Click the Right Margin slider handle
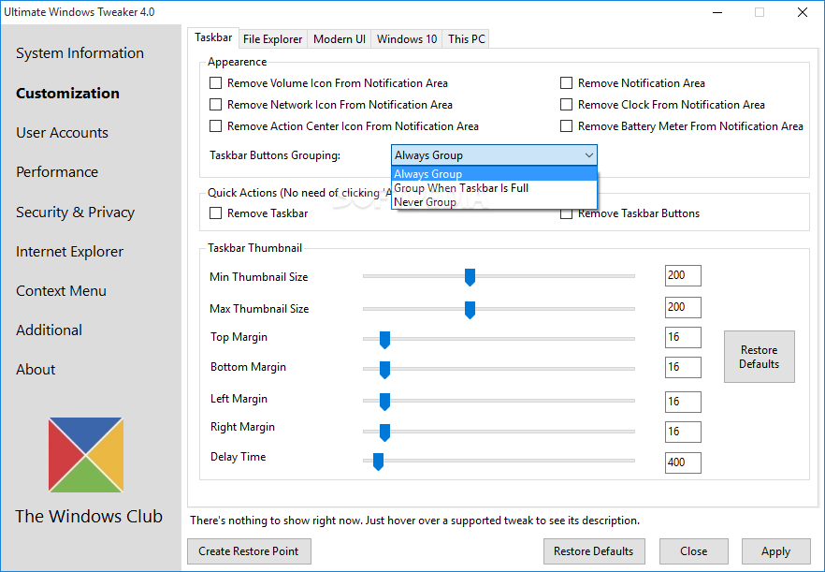Screen dimensions: 825x572 click(384, 433)
